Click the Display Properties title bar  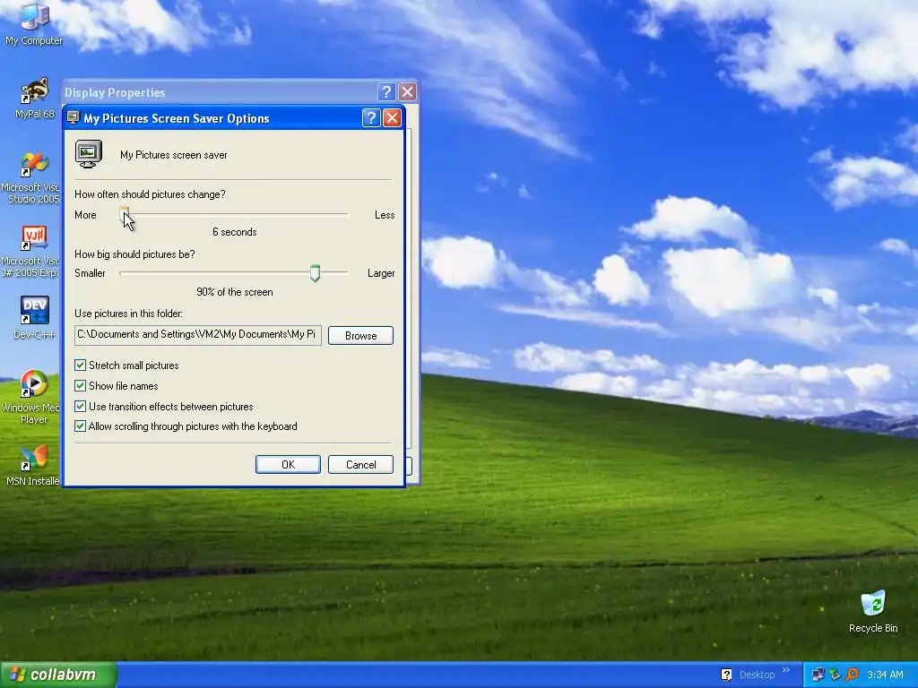click(x=220, y=92)
